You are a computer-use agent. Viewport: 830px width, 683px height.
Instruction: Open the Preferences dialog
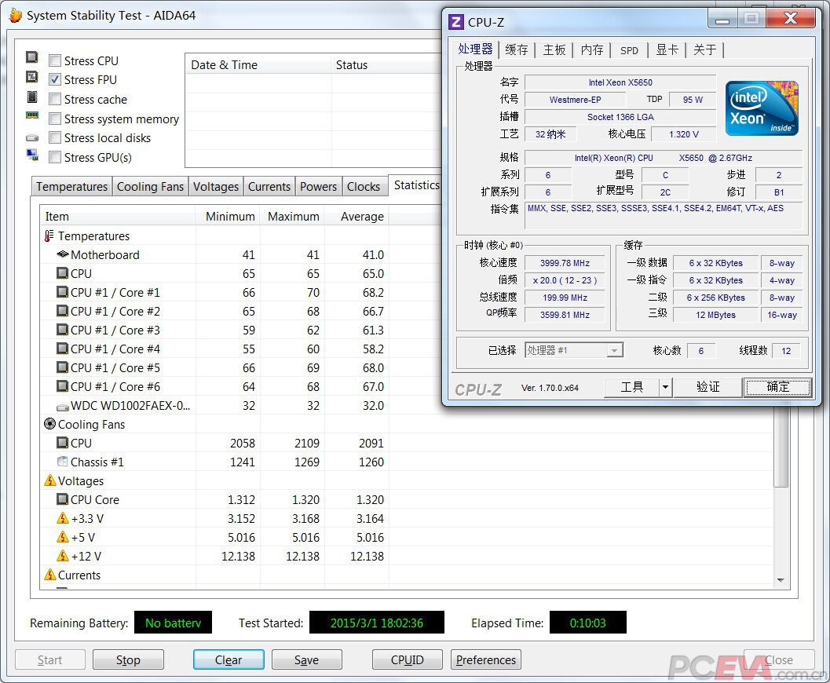pos(485,660)
